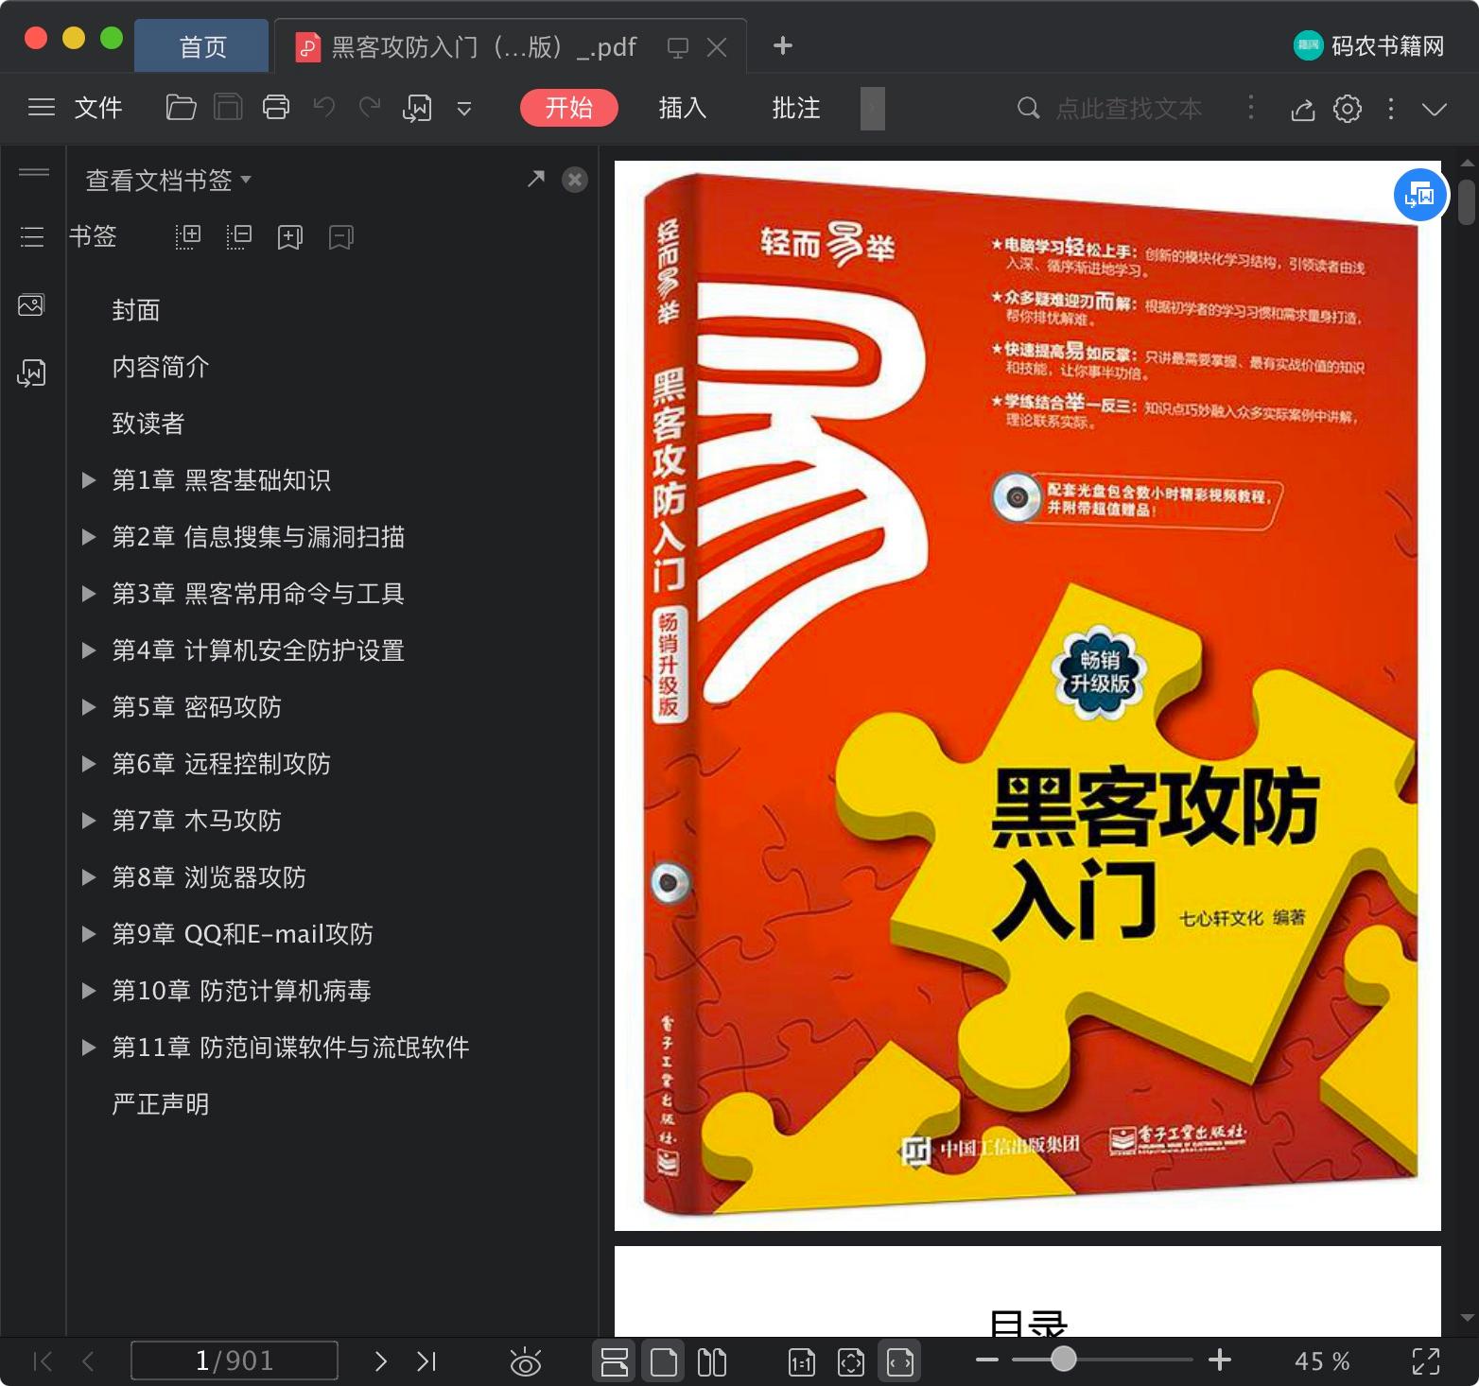Viewport: 1479px width, 1386px height.
Task: Detach the bookmark panel with arrow icon
Action: (536, 179)
